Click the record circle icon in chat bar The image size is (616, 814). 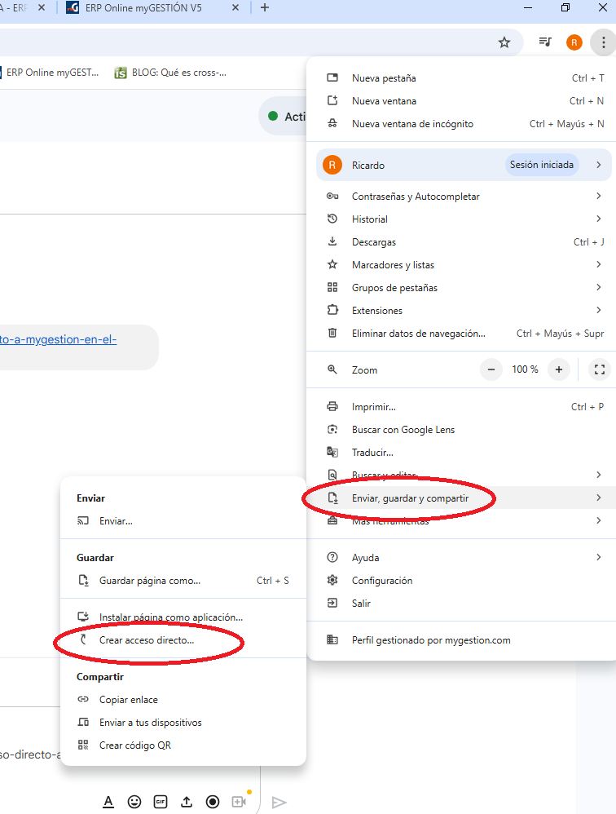coord(213,802)
